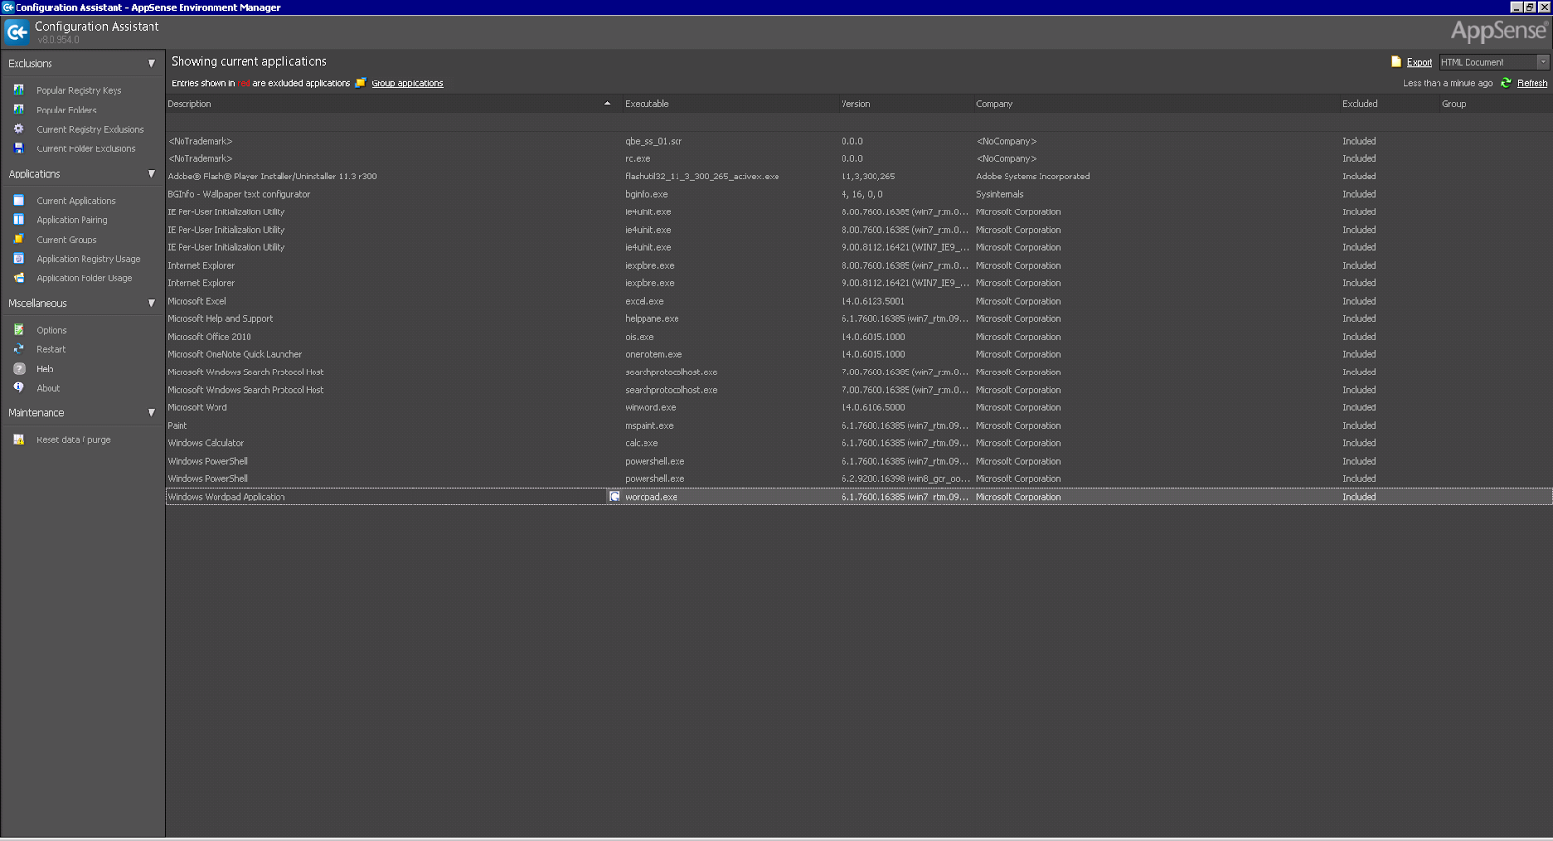
Task: Select the Microsoft OneNote Quick Launcher row
Action: 859,354
